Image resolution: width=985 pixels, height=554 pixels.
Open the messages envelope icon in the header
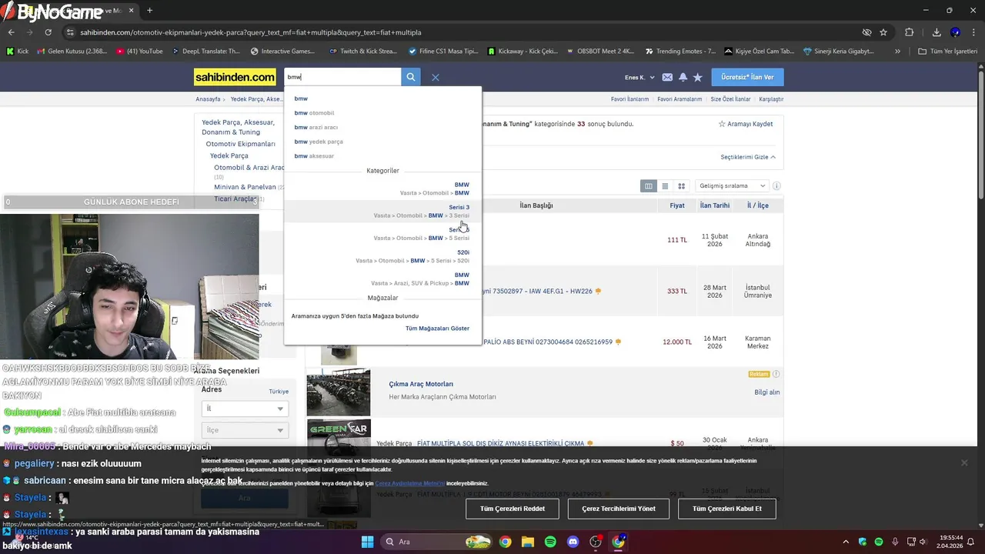[667, 77]
